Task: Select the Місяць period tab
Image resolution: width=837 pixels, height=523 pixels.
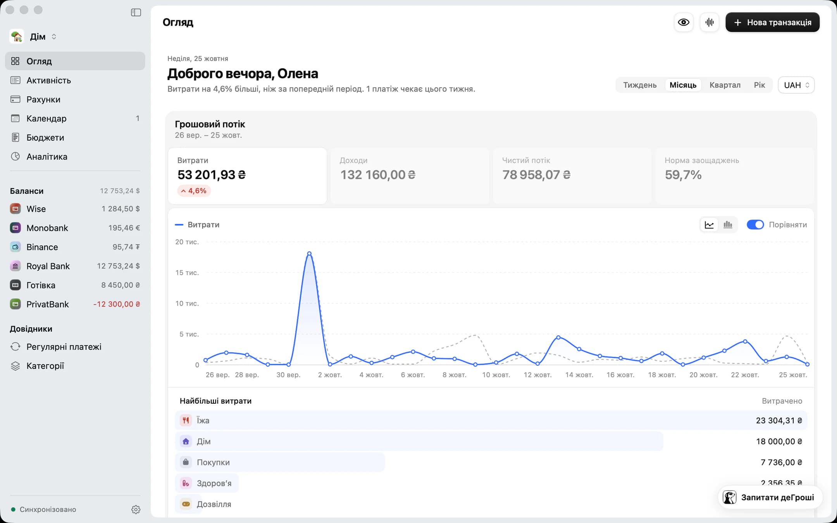Action: tap(683, 85)
